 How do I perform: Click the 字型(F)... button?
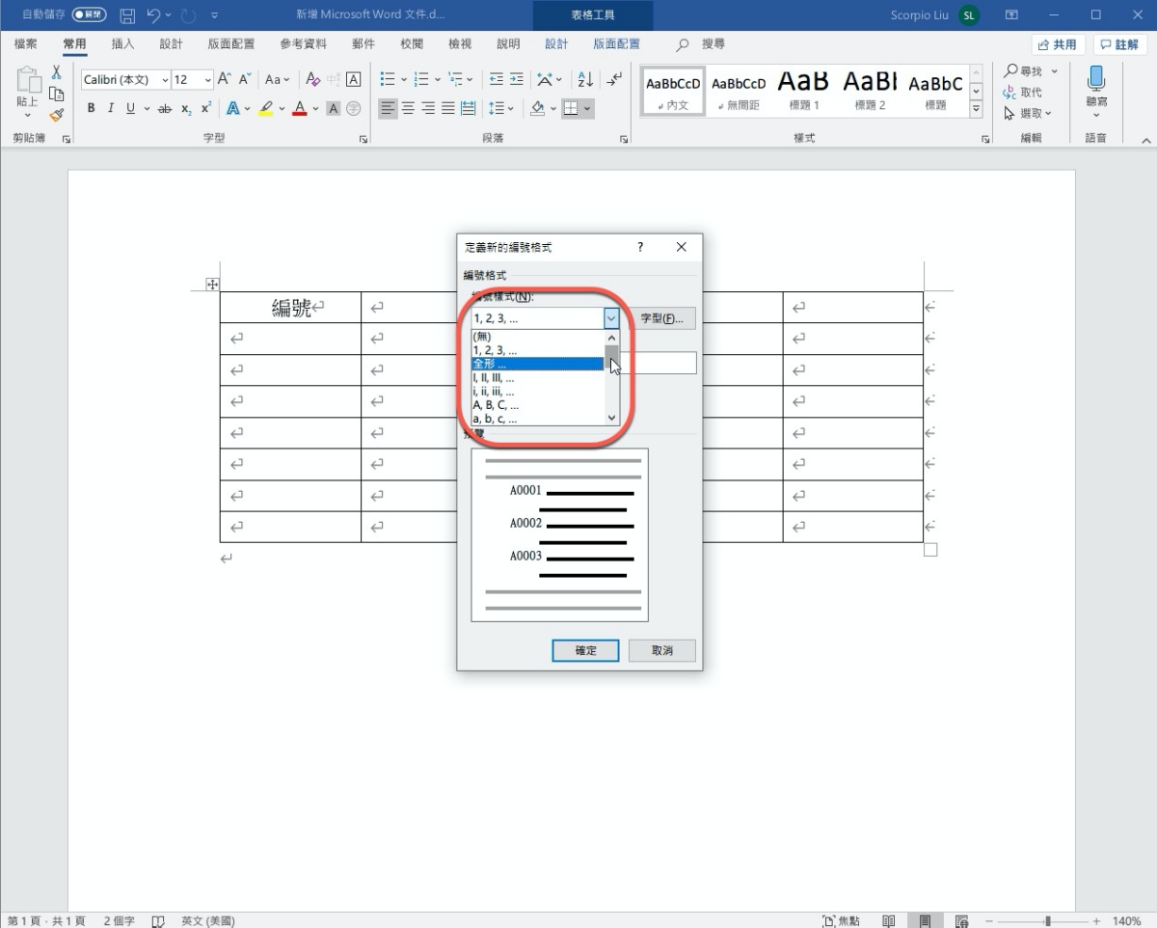pyautogui.click(x=661, y=317)
